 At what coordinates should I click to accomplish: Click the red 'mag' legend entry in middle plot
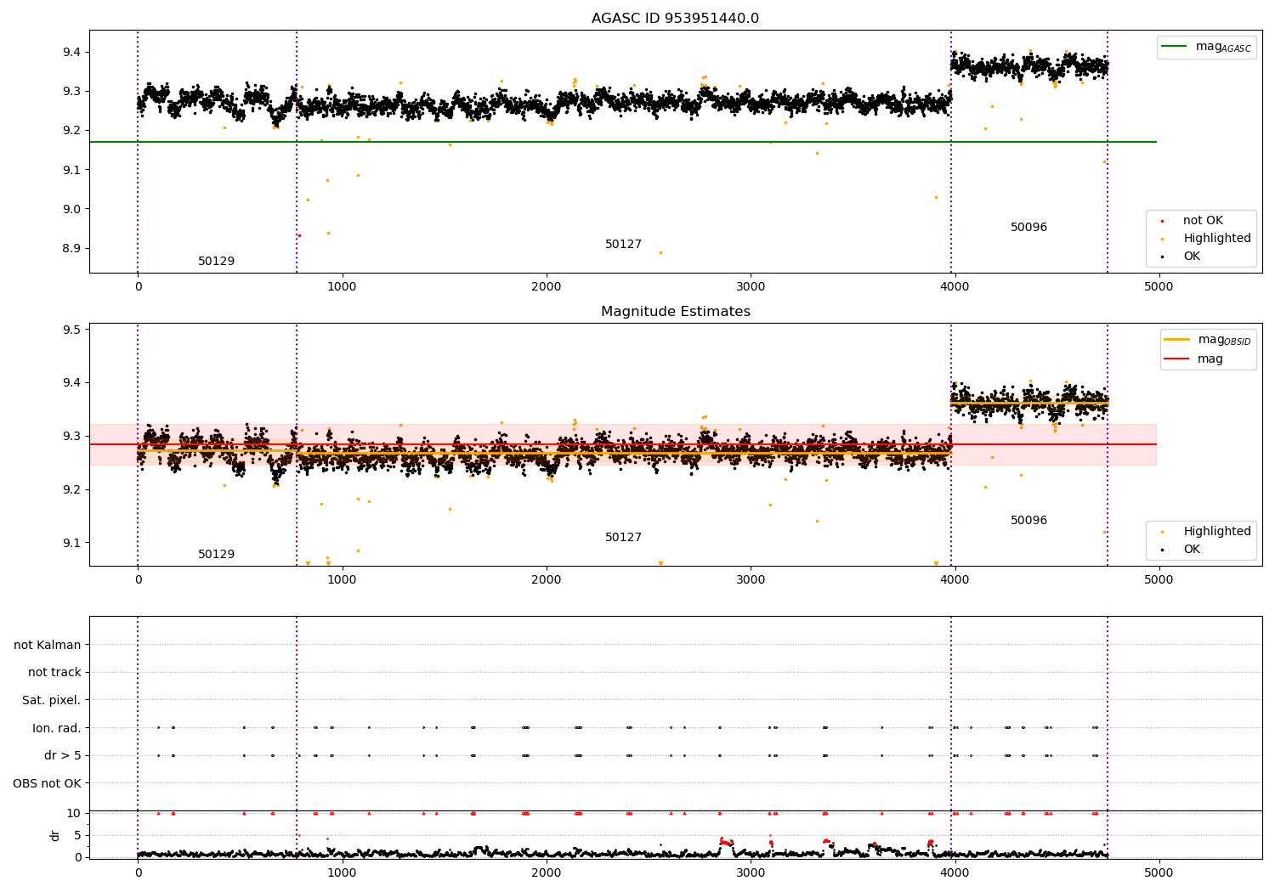click(1193, 358)
